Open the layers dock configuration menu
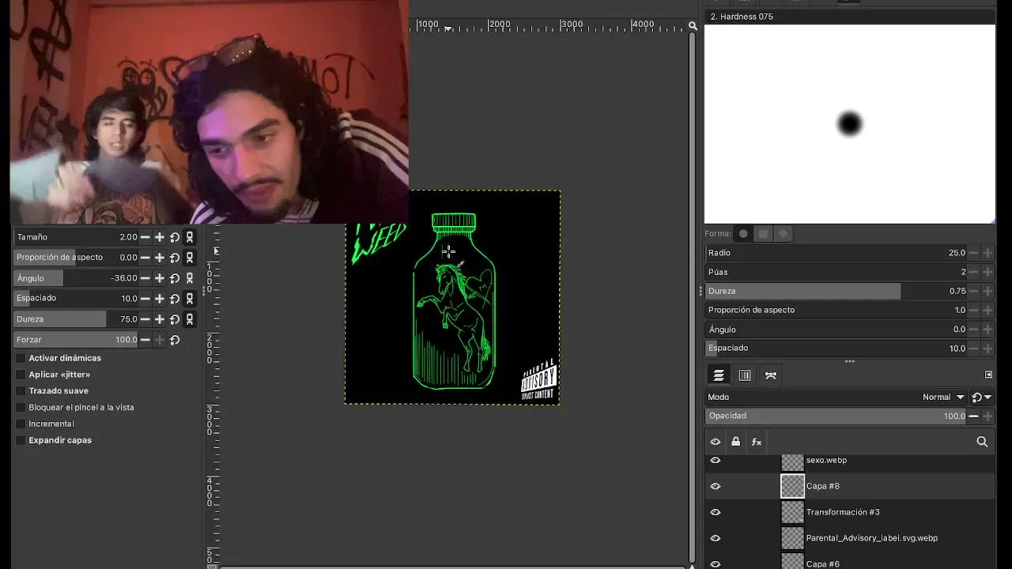Screen dimensions: 1012x569 (988, 375)
